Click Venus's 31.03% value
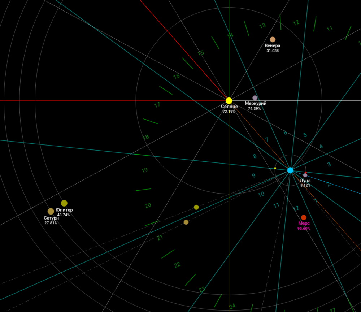The height and width of the screenshot is (312, 361). [x=273, y=51]
